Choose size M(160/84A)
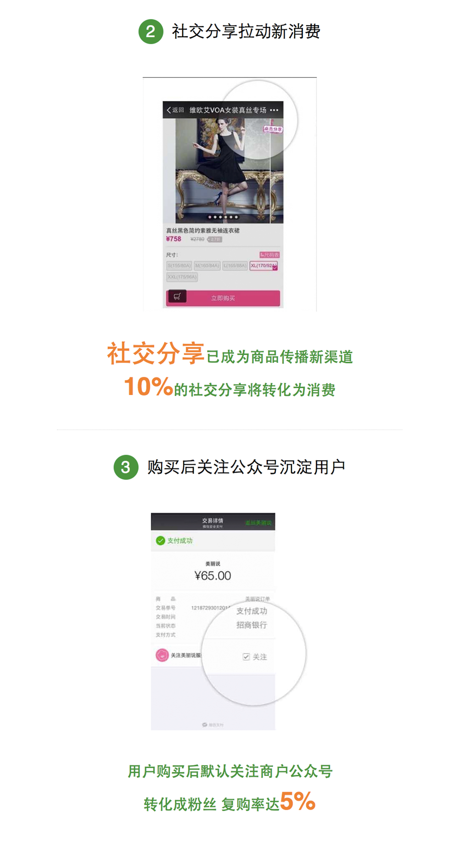 point(207,266)
